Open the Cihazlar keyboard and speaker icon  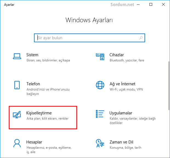100,57
